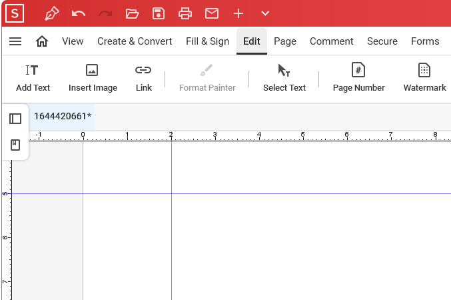Select the pen edit tool icon
The width and height of the screenshot is (451, 300).
(52, 13)
